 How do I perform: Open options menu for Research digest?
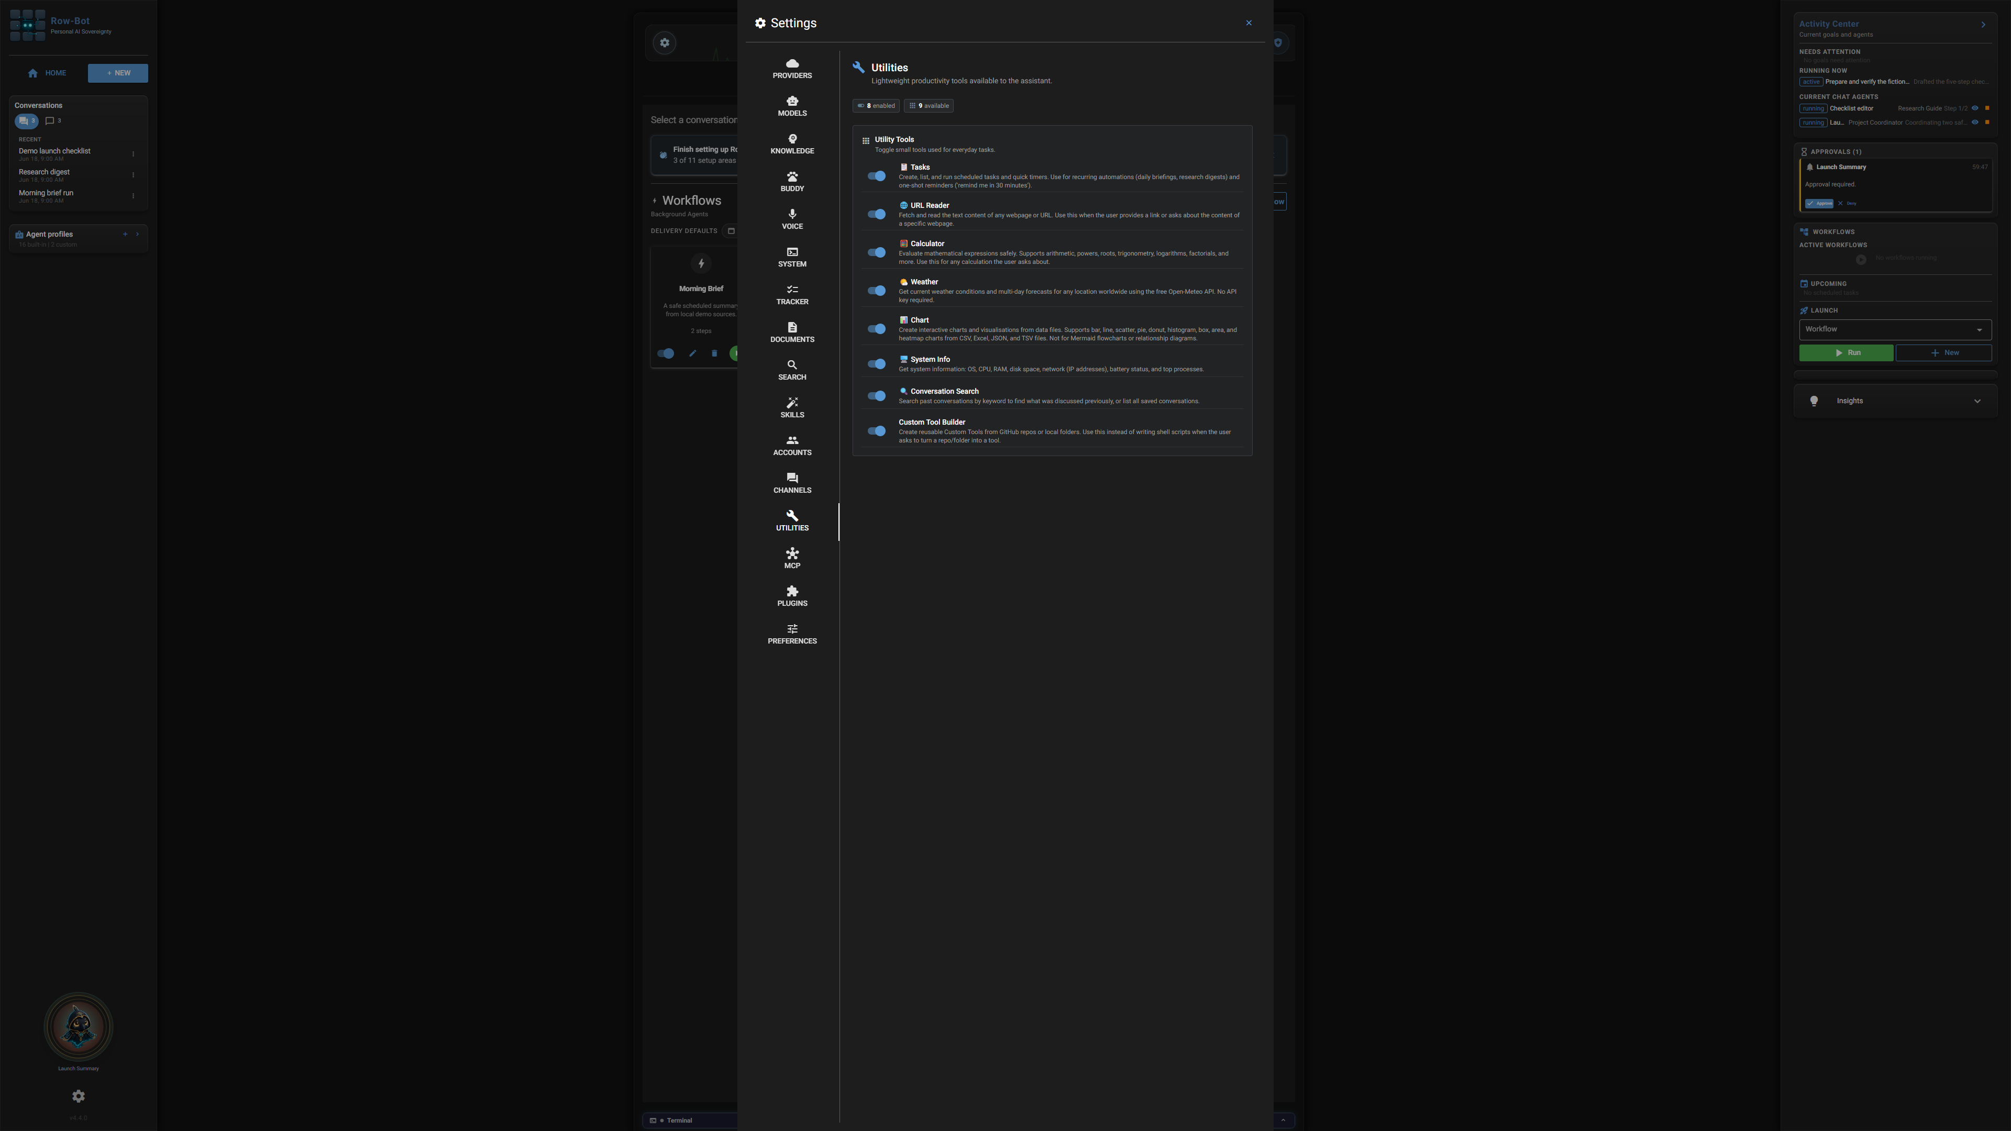(x=132, y=175)
